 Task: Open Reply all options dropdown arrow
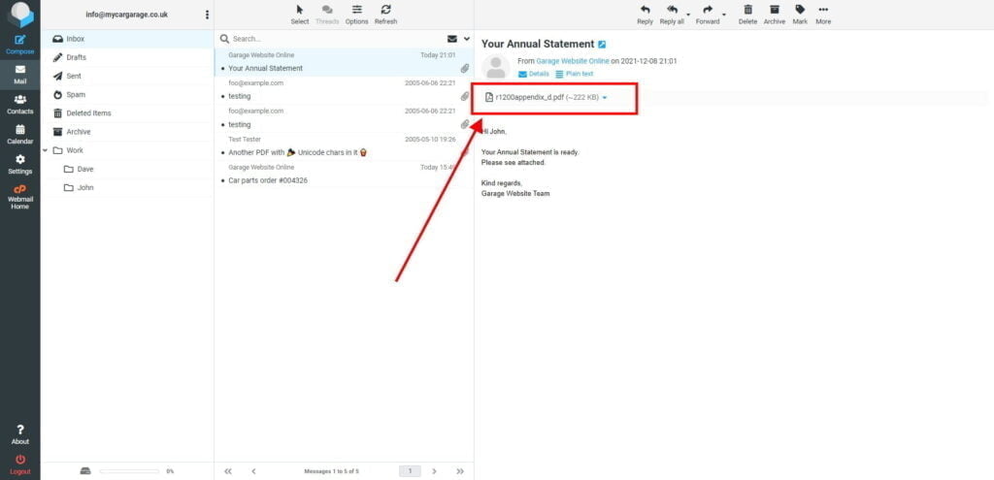click(x=688, y=15)
